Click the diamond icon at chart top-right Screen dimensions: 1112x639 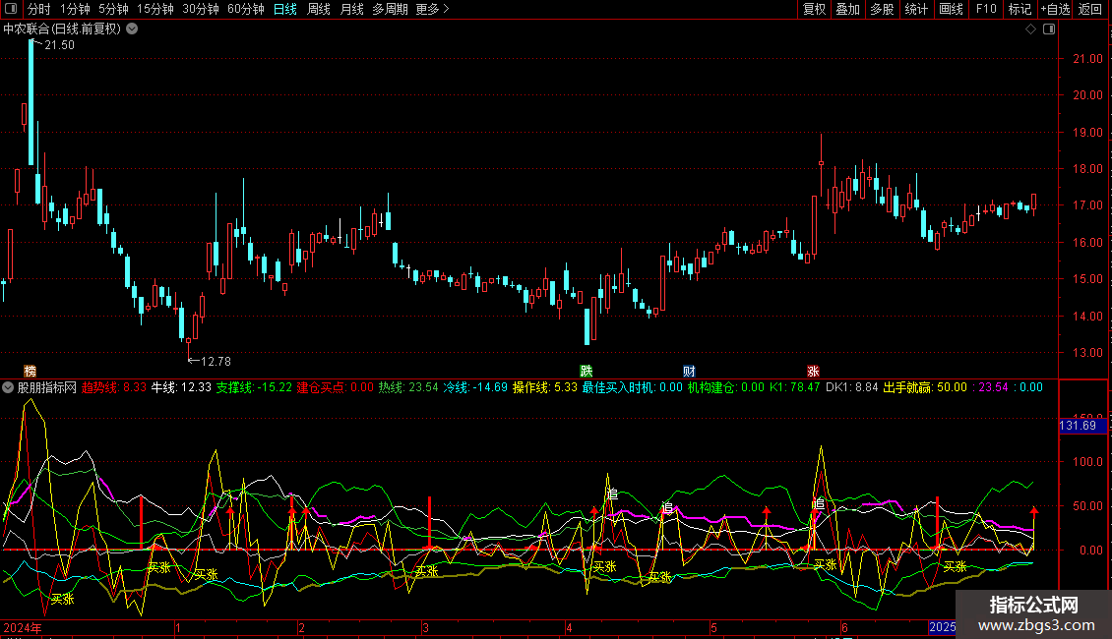point(1030,29)
